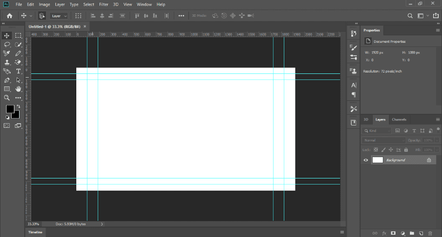Open the Window menu
The width and height of the screenshot is (442, 237).
point(144,5)
